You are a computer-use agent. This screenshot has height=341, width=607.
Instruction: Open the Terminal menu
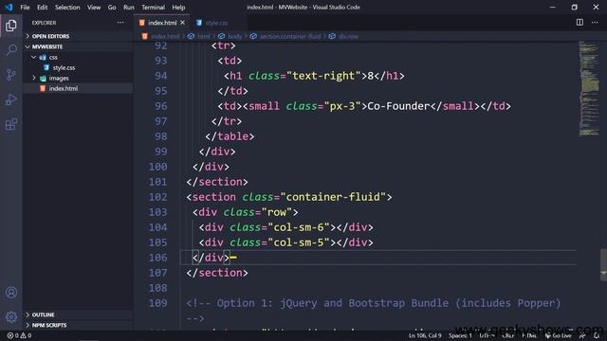(x=153, y=8)
